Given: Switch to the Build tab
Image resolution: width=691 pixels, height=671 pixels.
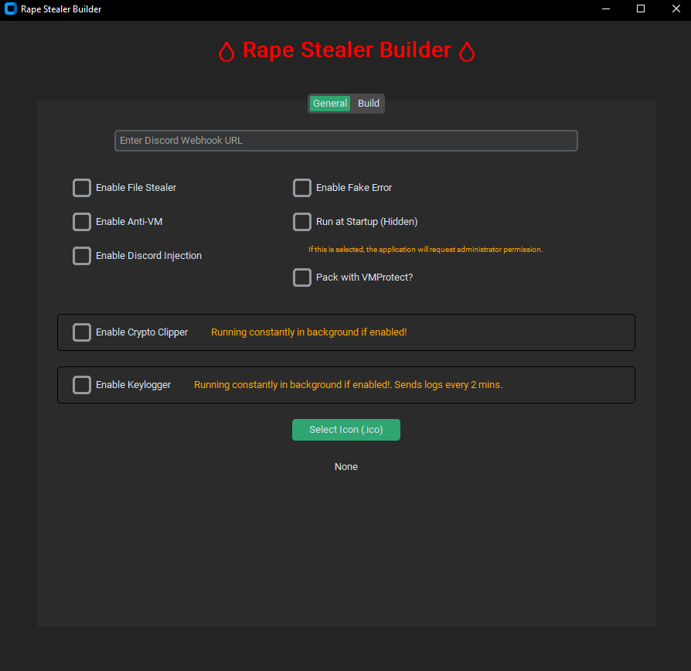Looking at the screenshot, I should coord(369,103).
